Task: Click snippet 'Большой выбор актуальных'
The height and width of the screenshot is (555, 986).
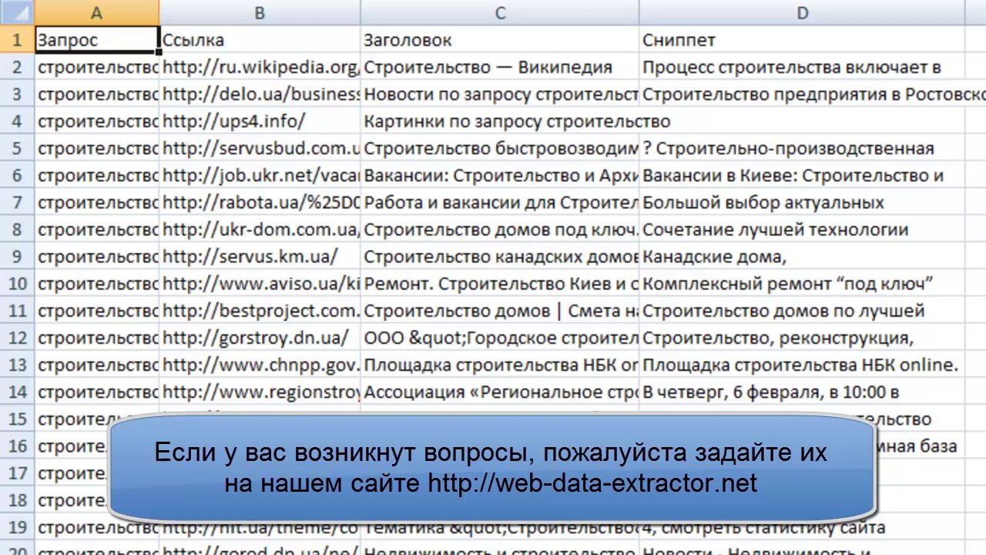Action: [x=803, y=203]
